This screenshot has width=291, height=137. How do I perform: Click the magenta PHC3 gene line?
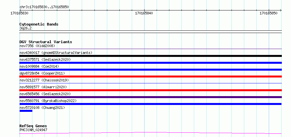(150, 133)
